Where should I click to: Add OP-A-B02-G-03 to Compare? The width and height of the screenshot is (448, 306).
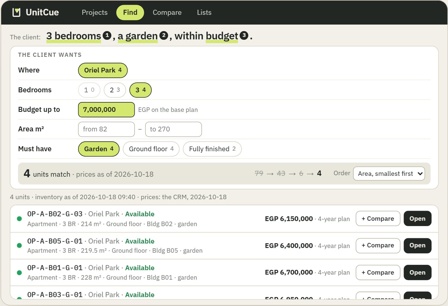(378, 219)
